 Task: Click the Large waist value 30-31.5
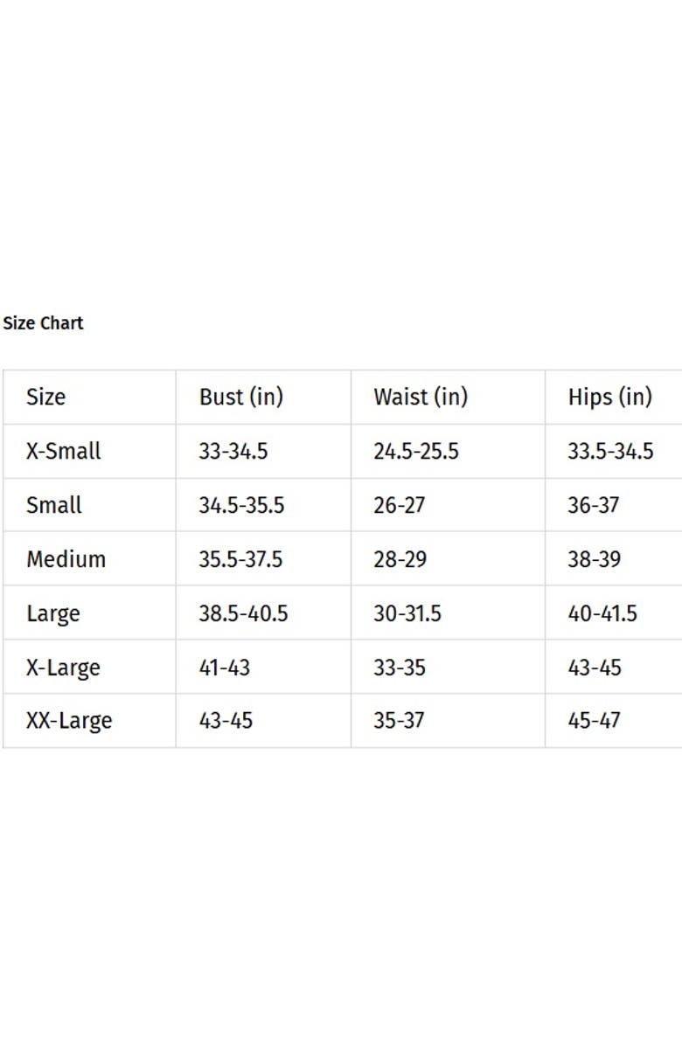[x=407, y=614]
